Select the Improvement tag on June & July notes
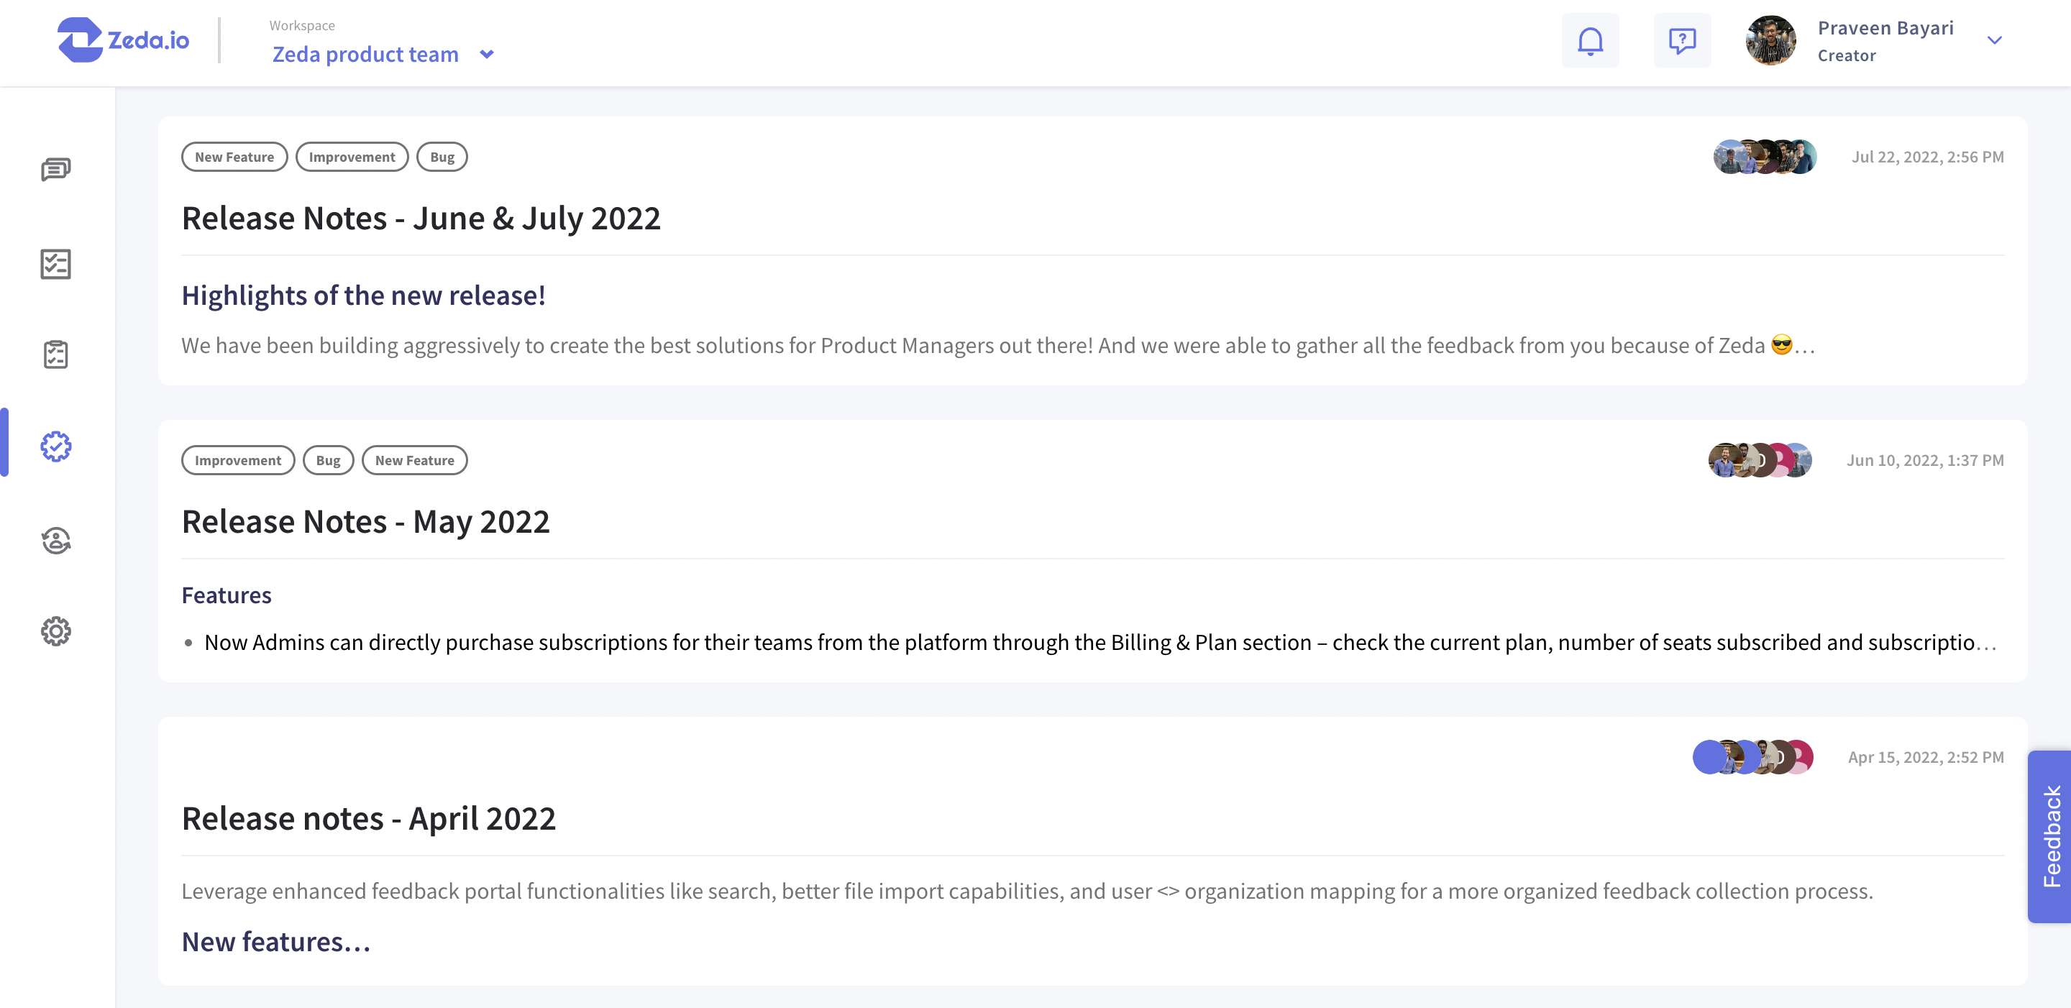 click(x=352, y=157)
